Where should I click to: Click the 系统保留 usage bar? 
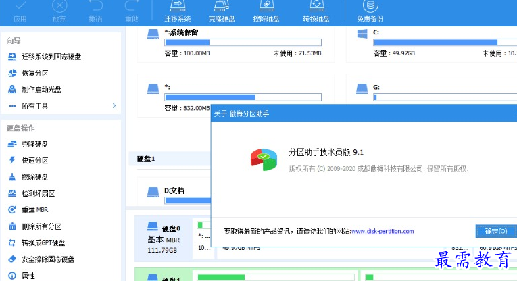tap(243, 42)
